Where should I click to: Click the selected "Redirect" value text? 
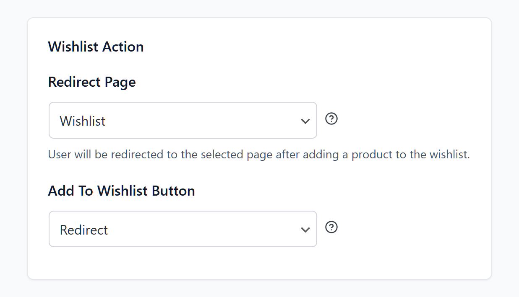tap(84, 230)
